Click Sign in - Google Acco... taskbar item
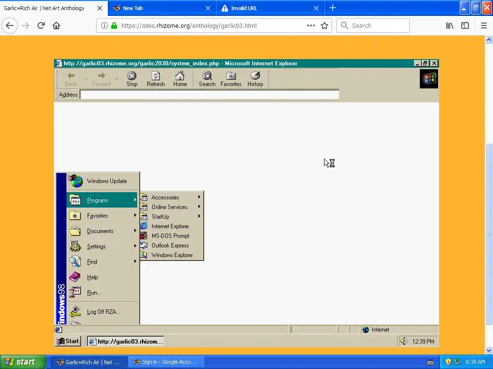The image size is (493, 369). point(166,362)
